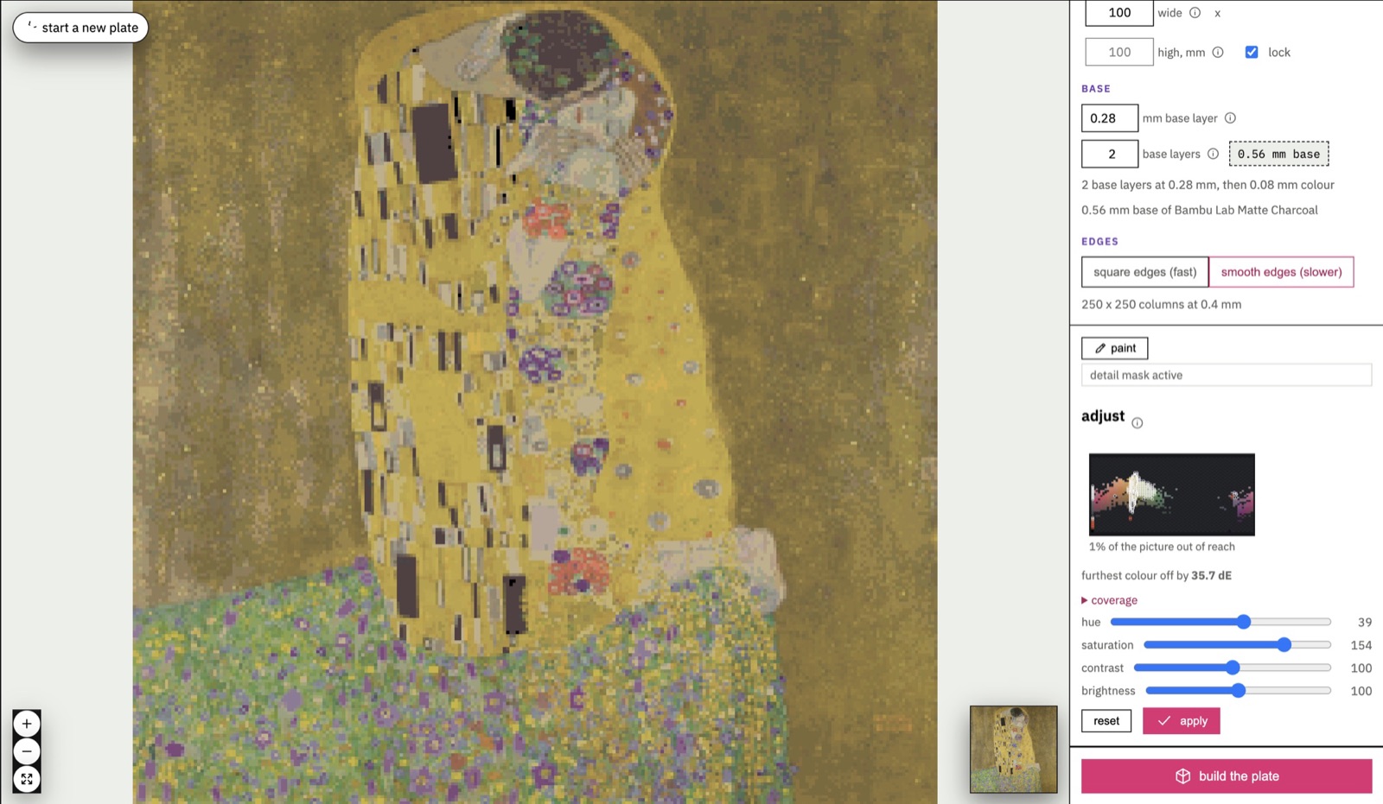
Task: Click text furthest colour off by 35.7 dE
Action: [x=1157, y=576]
